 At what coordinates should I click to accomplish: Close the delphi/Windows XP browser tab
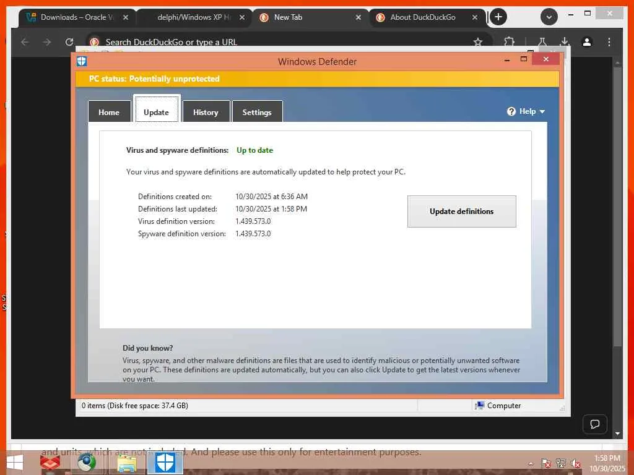[242, 17]
